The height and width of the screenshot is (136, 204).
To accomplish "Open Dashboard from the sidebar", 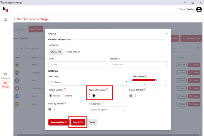I will point(5,76).
